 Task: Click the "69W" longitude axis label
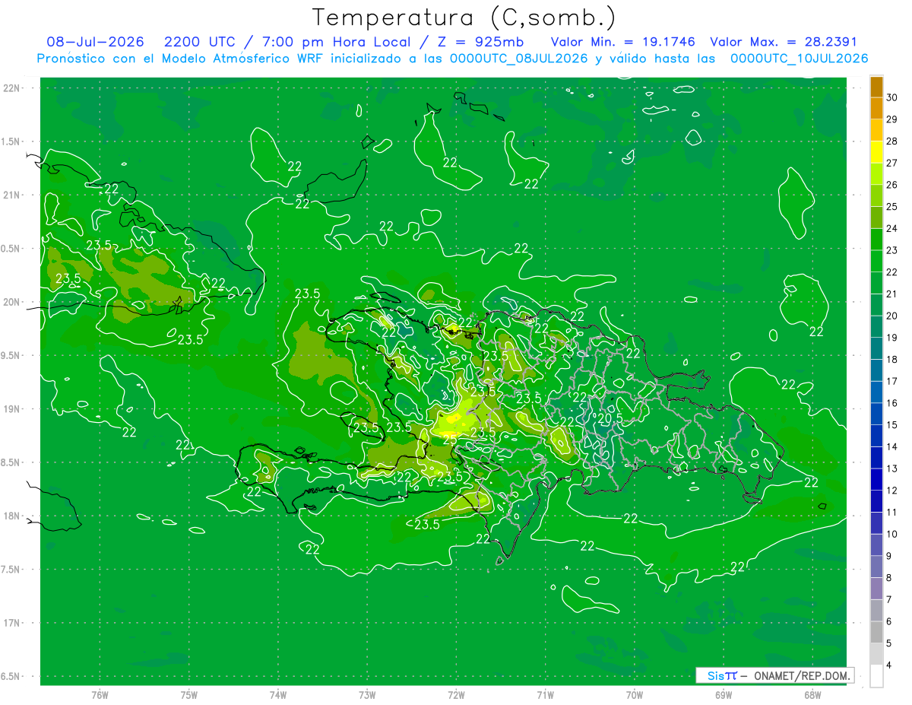724,694
